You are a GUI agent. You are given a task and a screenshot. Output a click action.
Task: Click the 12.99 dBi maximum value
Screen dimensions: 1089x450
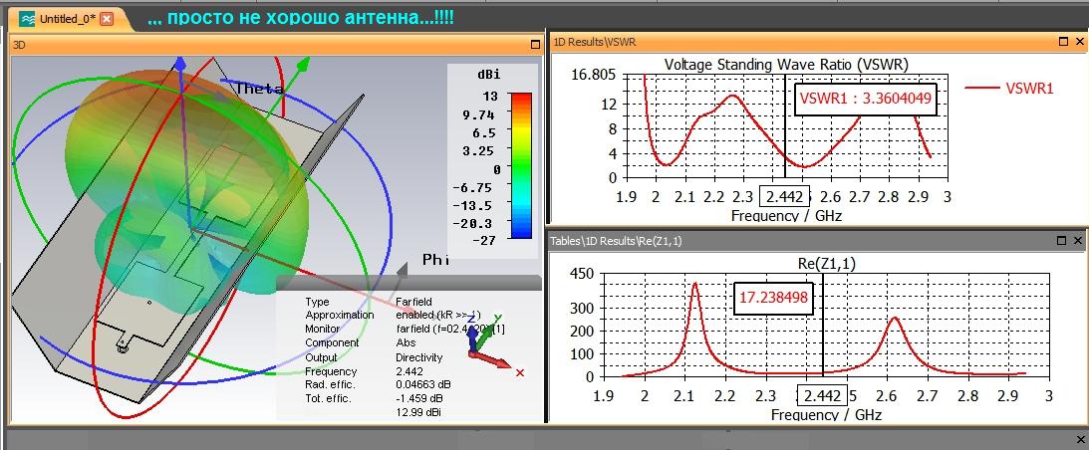click(x=418, y=412)
